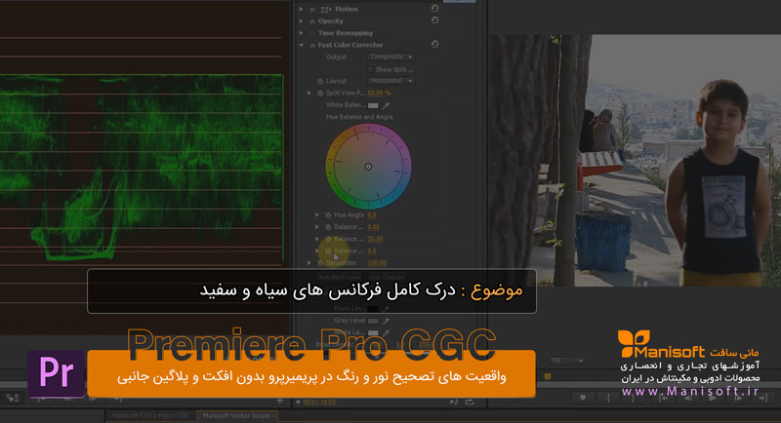Open the White Balance color swatch
This screenshot has width=781, height=423.
[x=373, y=105]
